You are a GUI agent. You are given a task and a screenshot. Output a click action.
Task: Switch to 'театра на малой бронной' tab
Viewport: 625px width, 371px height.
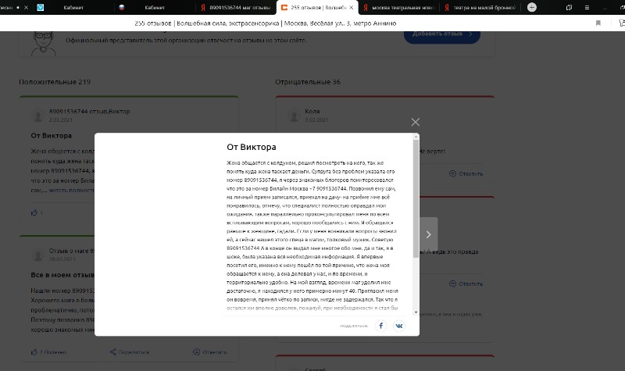coord(480,8)
